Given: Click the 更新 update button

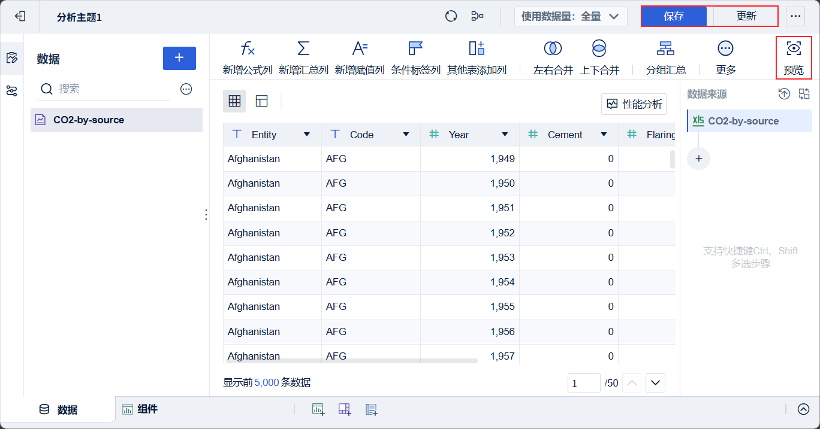Looking at the screenshot, I should pos(746,16).
